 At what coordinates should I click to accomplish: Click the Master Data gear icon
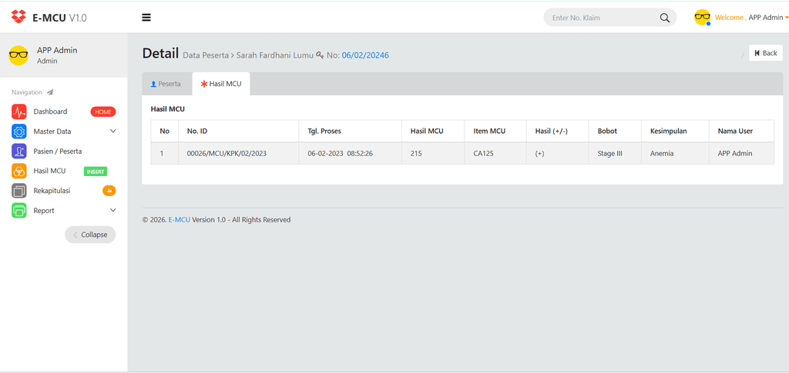tap(19, 132)
